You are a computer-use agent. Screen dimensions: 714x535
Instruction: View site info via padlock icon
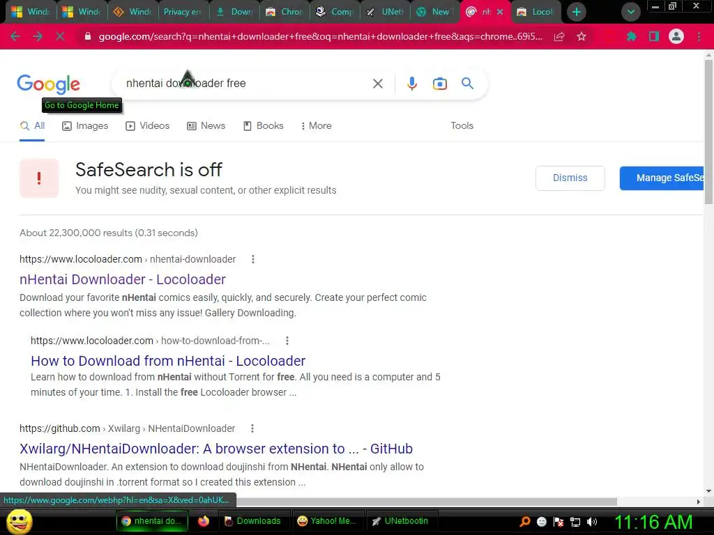(88, 36)
